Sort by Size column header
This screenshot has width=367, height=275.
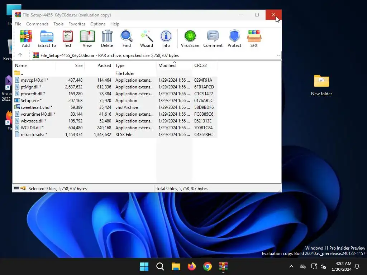pyautogui.click(x=70, y=66)
